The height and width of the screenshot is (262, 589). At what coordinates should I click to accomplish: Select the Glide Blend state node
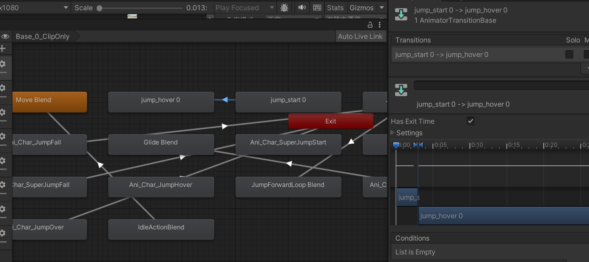(x=161, y=144)
